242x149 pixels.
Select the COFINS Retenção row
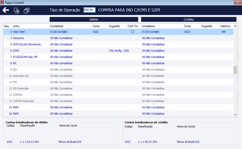(118, 101)
